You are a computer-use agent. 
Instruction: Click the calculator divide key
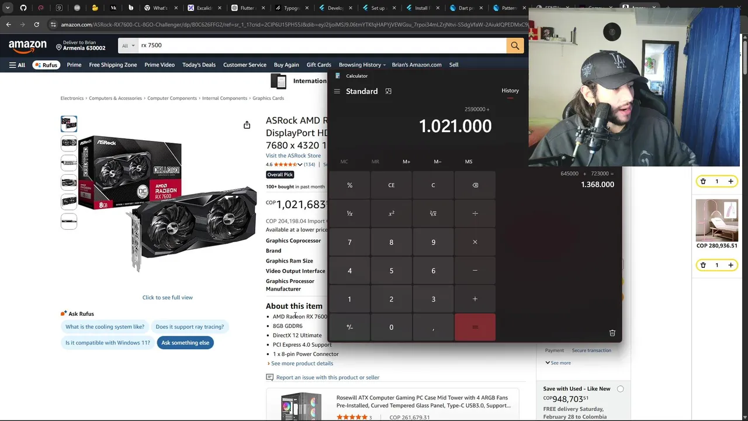pos(475,213)
